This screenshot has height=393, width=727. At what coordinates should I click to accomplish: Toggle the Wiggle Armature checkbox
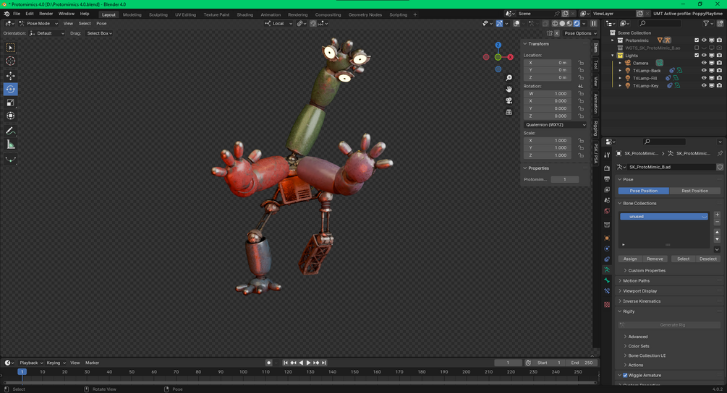(x=625, y=375)
